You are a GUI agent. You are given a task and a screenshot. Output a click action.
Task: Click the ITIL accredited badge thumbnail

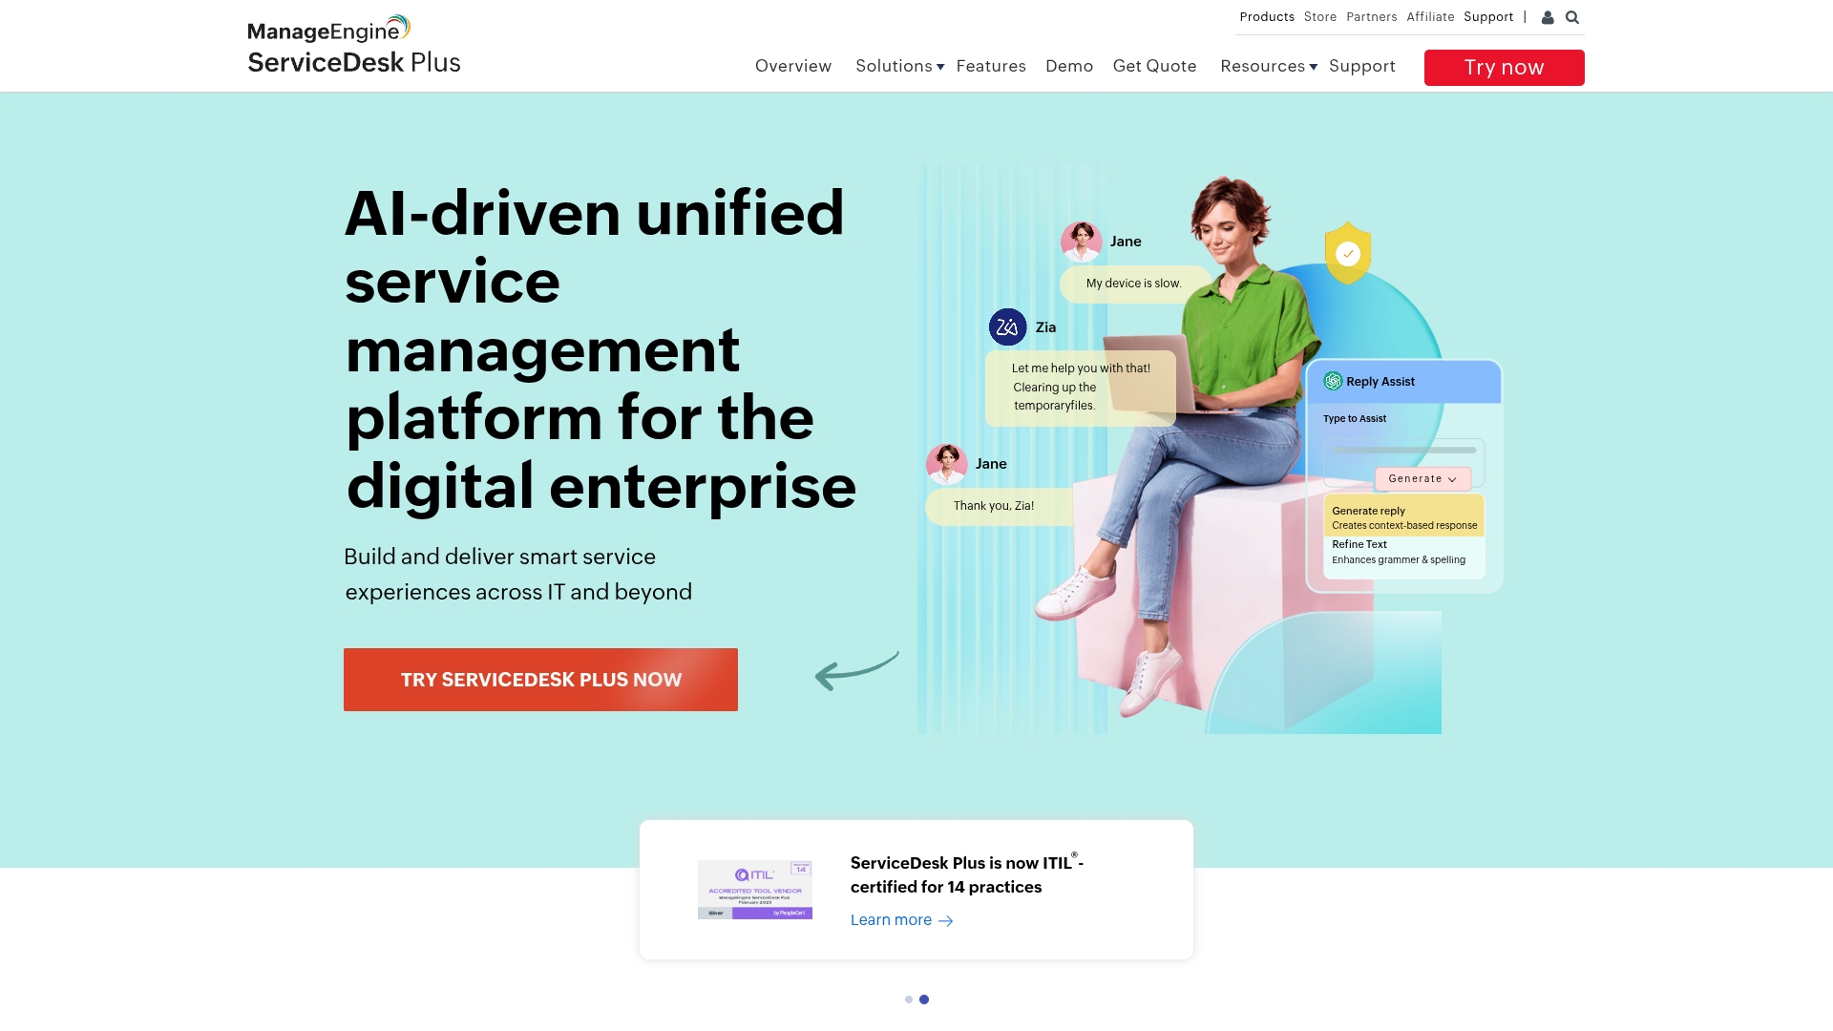coord(754,889)
